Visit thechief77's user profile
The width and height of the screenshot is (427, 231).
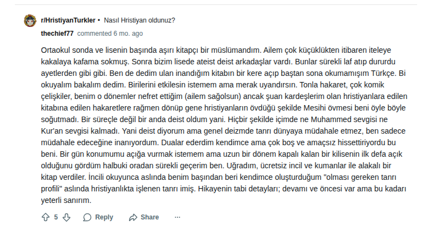tap(60, 33)
